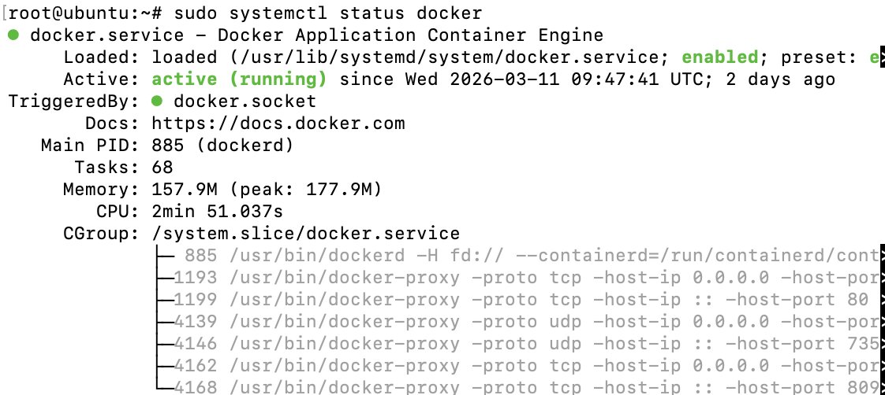This screenshot has height=395, width=885.
Task: Click last tree branch glyph before PID 4168
Action: (x=166, y=387)
